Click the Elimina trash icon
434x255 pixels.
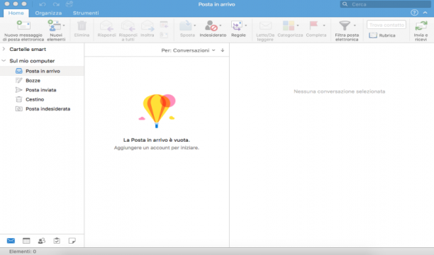click(82, 25)
